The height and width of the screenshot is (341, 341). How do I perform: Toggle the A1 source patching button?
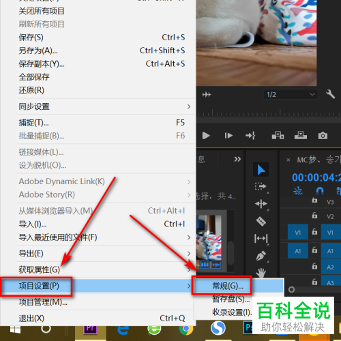pyautogui.click(x=298, y=250)
